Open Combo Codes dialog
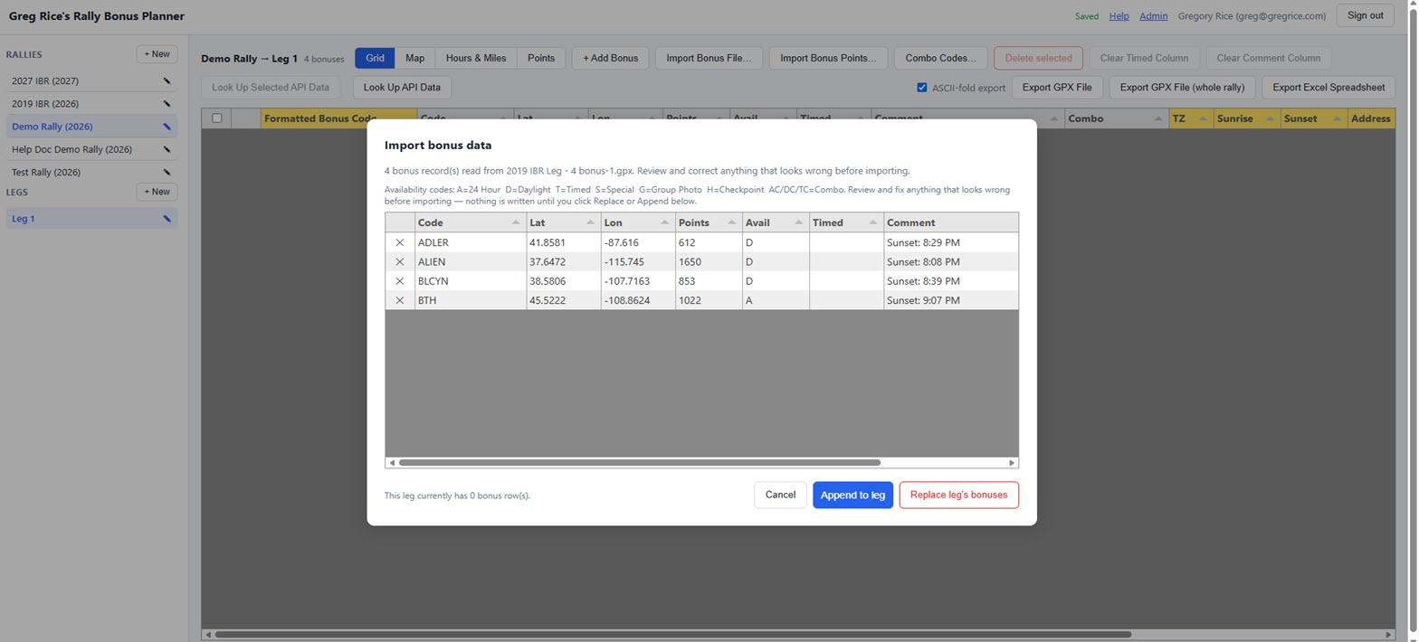 coord(940,58)
